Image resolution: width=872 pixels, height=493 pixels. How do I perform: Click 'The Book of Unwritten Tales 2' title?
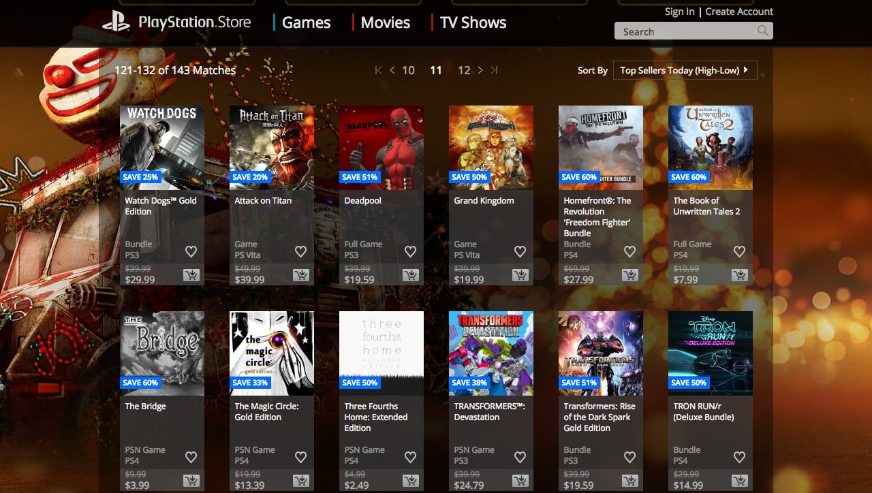pos(706,206)
